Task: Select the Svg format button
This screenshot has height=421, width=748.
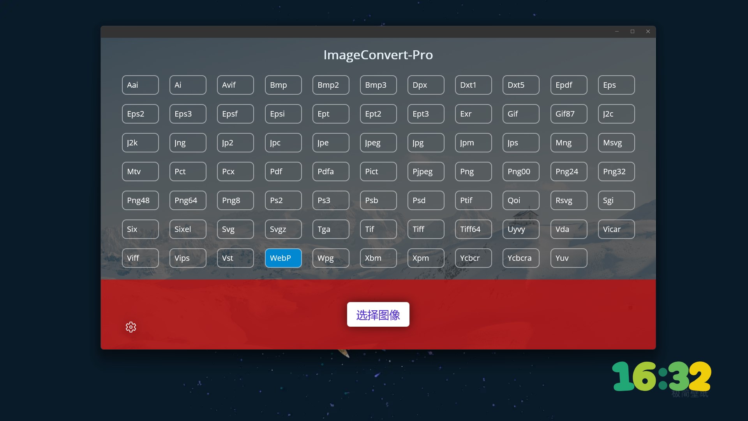Action: coord(235,229)
